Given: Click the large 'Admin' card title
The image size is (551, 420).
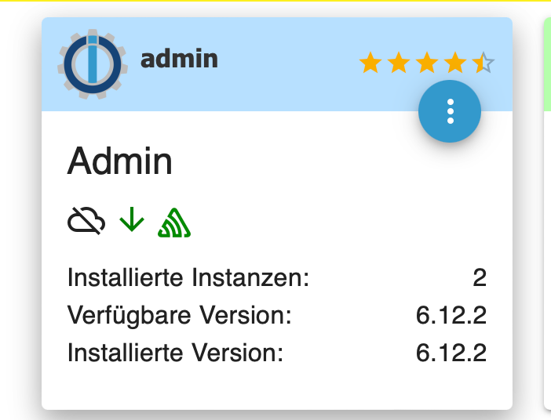Looking at the screenshot, I should (x=119, y=162).
